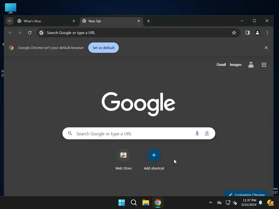Screen dimensions: 279x209
Task: Click the Chrome taskbar icon
Action: pos(158,202)
